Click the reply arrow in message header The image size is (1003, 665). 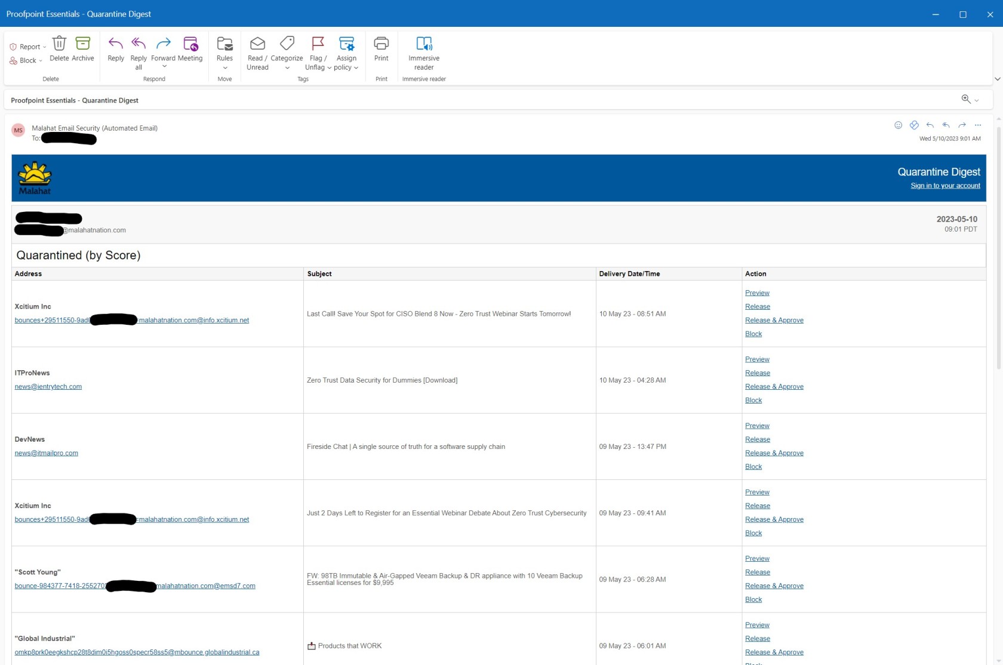[x=930, y=125]
